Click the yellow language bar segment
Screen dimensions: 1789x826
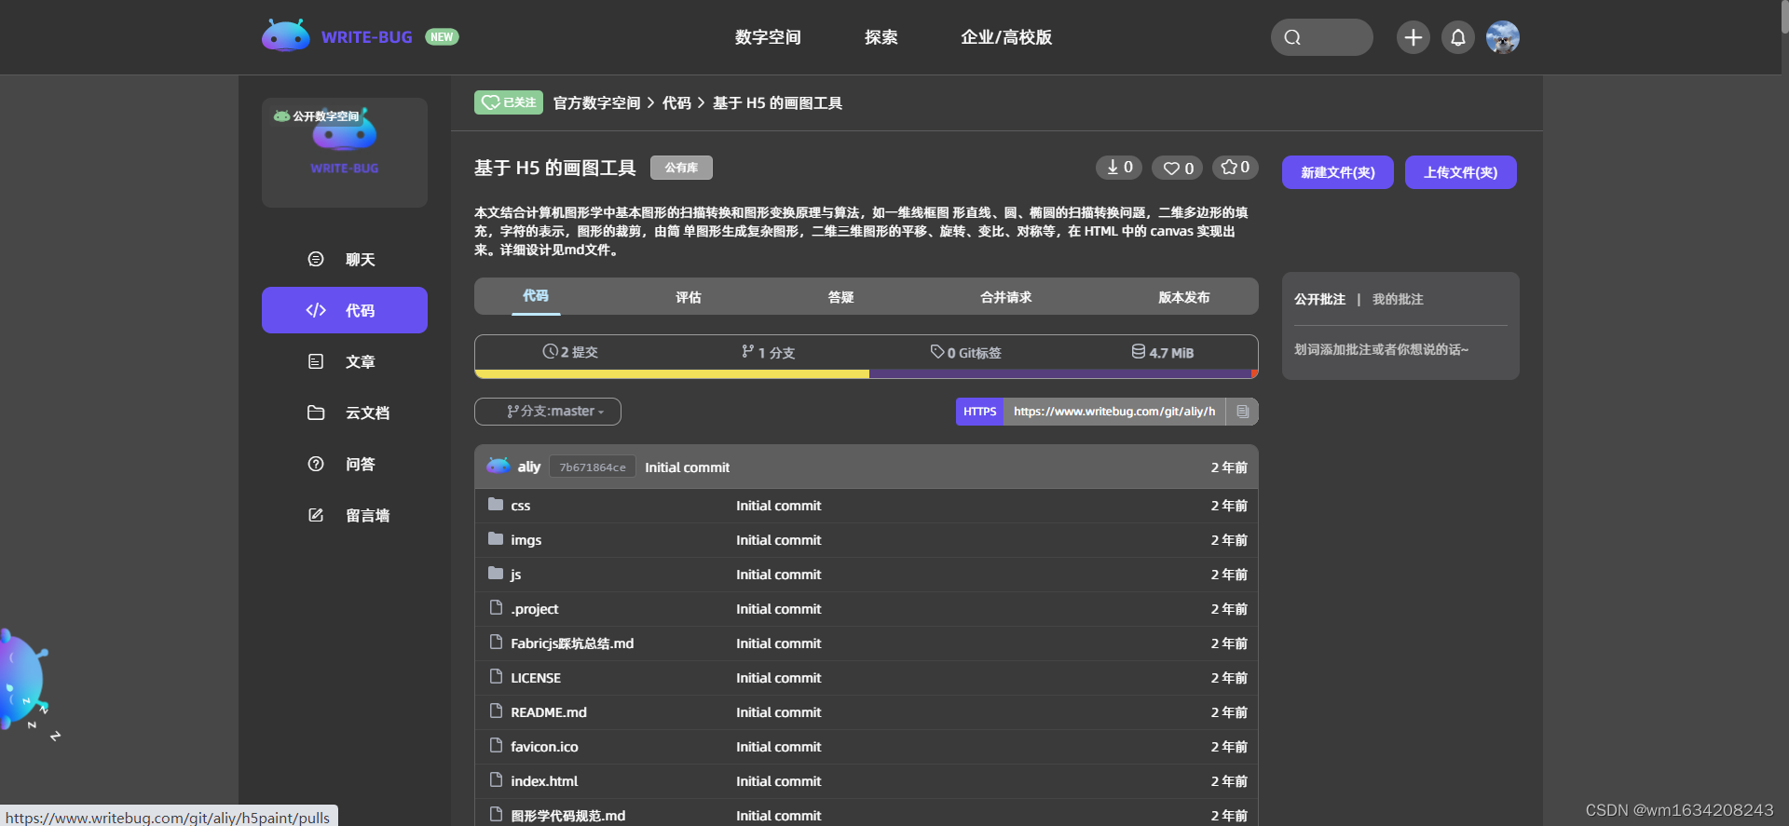[x=672, y=374]
